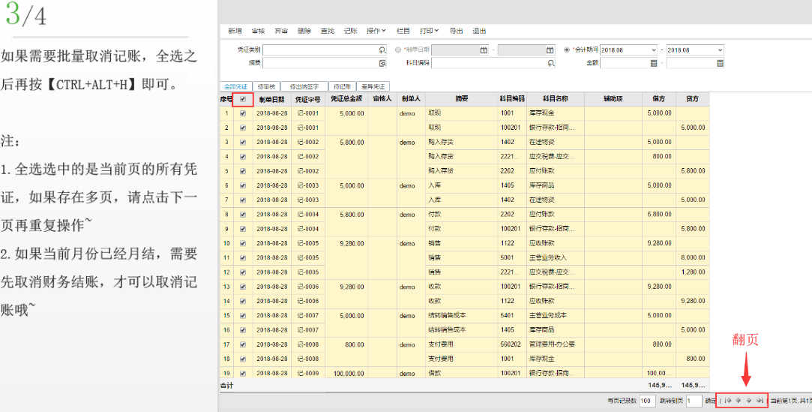Image resolution: width=812 pixels, height=412 pixels.
Task: Jump to the last page arrow
Action: point(760,400)
